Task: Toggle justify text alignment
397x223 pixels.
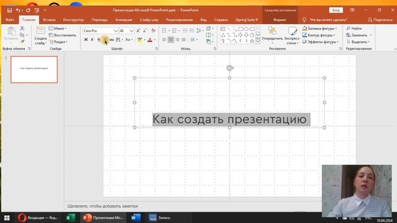Action: [184, 40]
